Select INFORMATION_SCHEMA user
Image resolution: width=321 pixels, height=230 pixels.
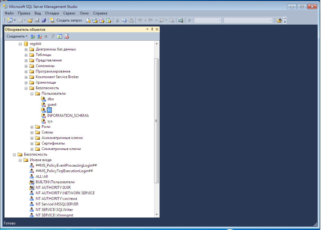coord(68,116)
